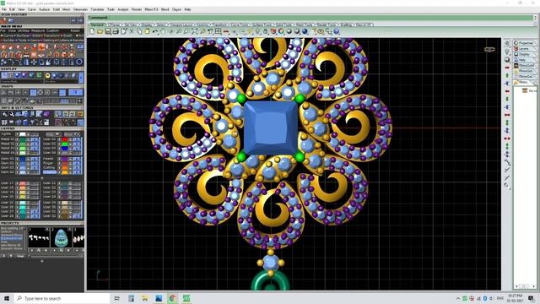Viewport: 540px width, 304px height.
Task: Create a new file with the New icon
Action: (92, 31)
